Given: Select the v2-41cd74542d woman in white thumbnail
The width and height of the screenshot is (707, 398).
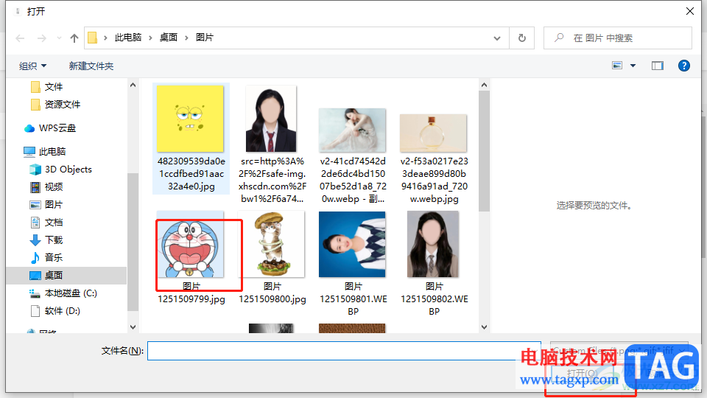Looking at the screenshot, I should (352, 130).
